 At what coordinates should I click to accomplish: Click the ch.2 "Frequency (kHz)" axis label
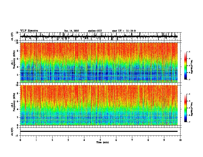[14, 102]
